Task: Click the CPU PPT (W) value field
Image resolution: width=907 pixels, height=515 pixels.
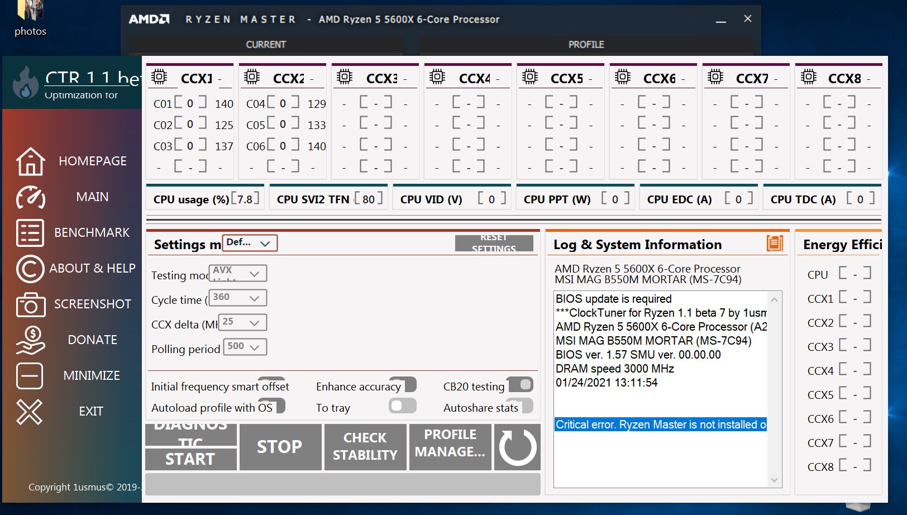Action: (x=615, y=199)
